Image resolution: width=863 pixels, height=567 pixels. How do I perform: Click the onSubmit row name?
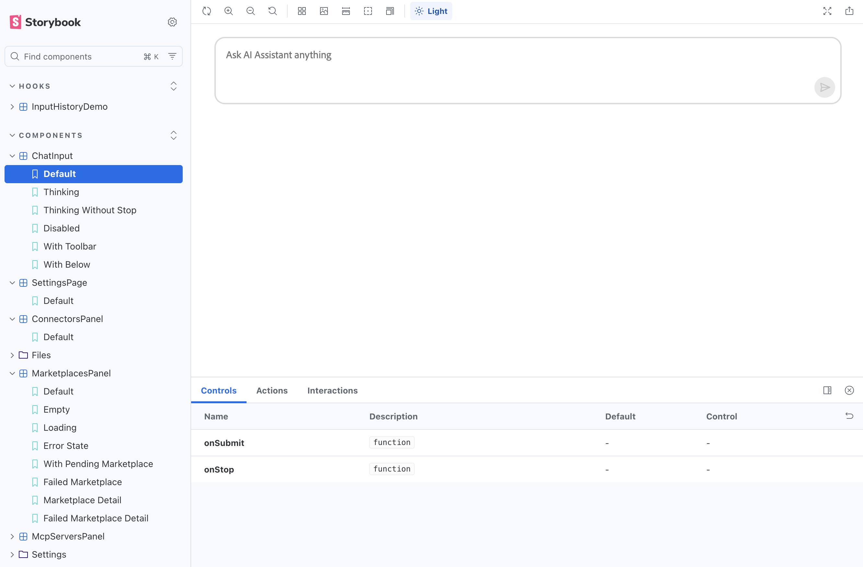224,443
